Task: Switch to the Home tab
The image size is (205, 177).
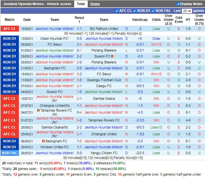Action: tap(95, 4)
